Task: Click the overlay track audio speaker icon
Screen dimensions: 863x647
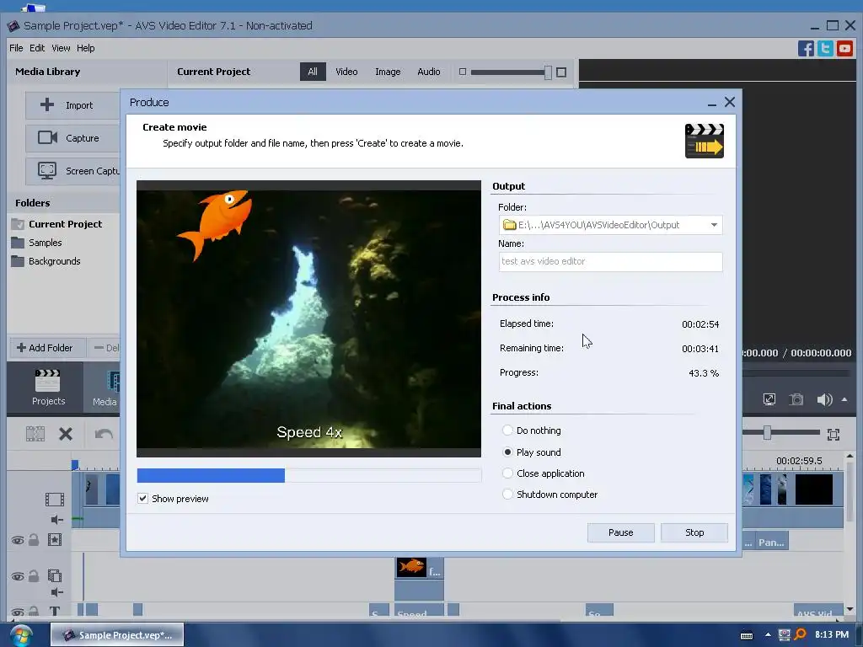Action: [x=57, y=592]
